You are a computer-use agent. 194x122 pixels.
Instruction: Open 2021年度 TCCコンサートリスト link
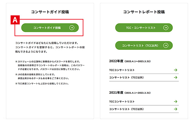(122, 102)
